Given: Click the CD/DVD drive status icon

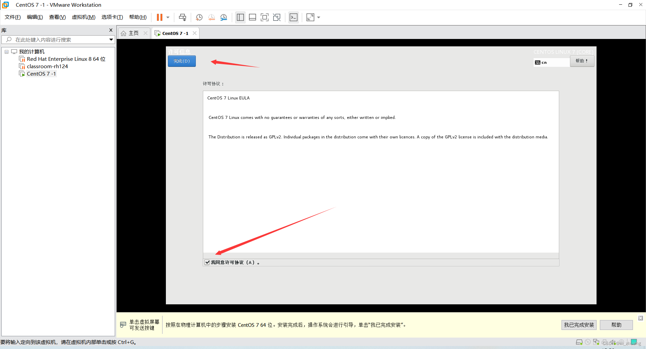Looking at the screenshot, I should (x=588, y=342).
